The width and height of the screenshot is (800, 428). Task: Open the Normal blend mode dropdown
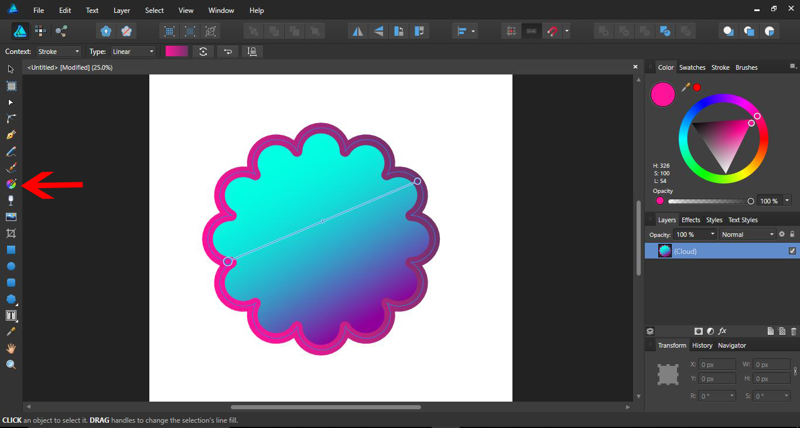(747, 234)
